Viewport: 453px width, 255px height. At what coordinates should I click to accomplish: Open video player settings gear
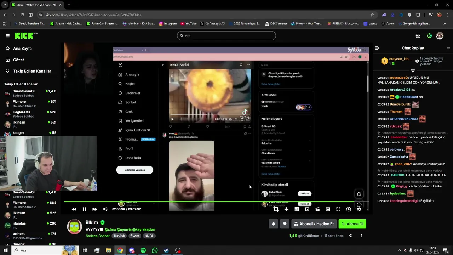pos(359,209)
